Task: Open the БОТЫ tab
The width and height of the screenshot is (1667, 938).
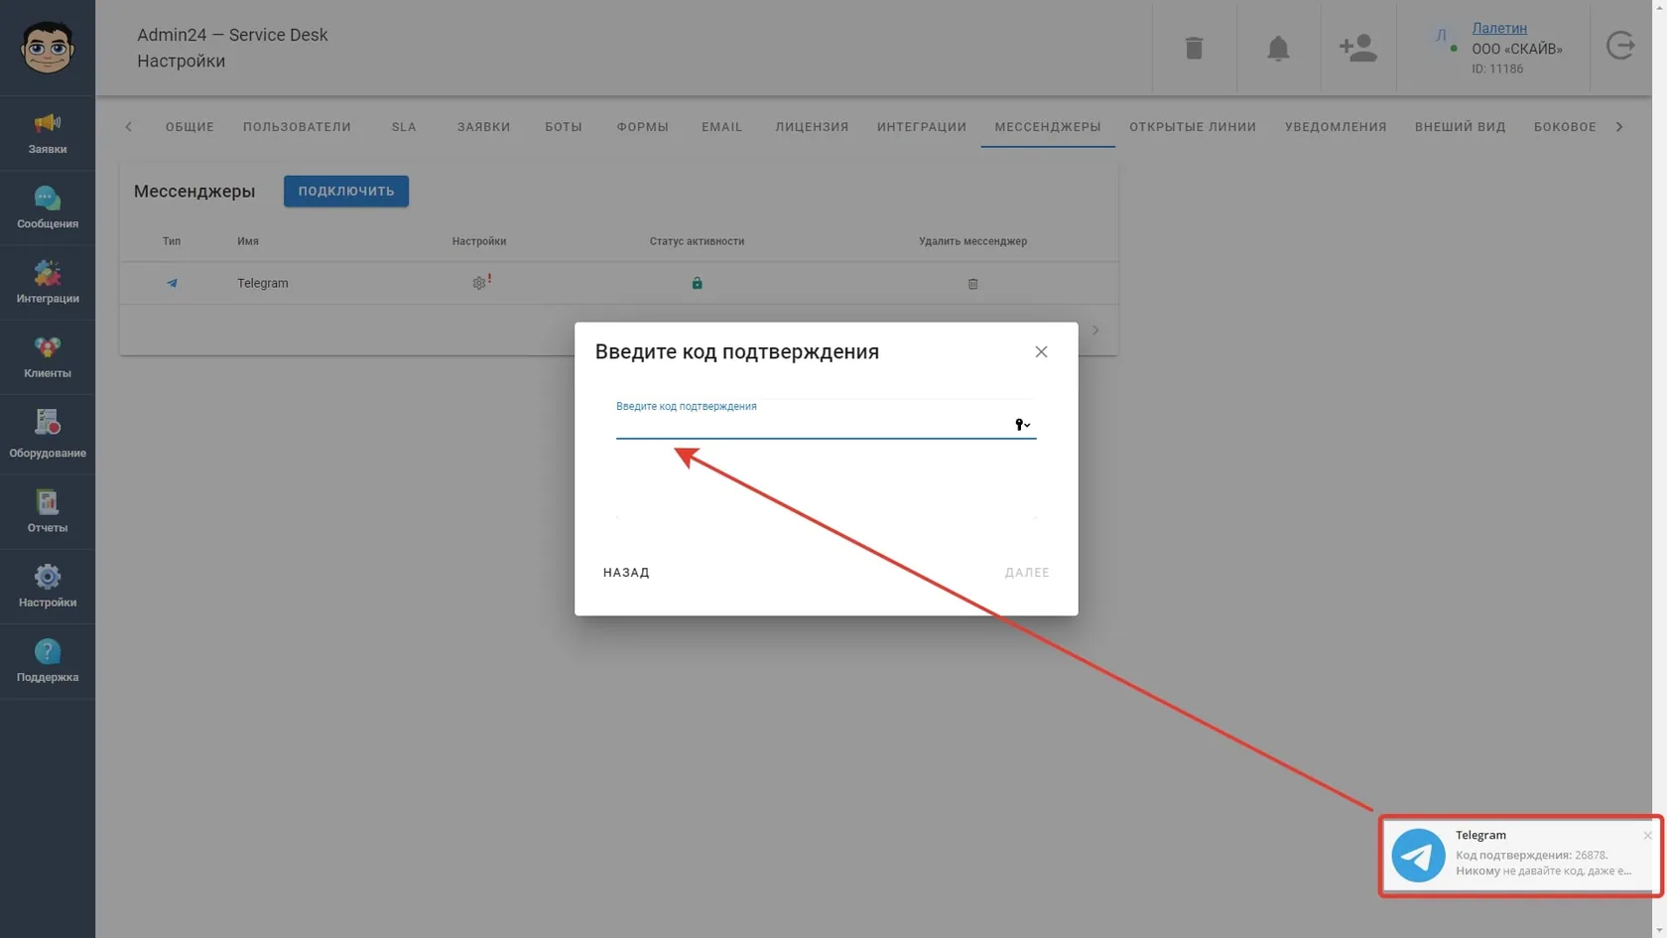Action: [x=564, y=127]
